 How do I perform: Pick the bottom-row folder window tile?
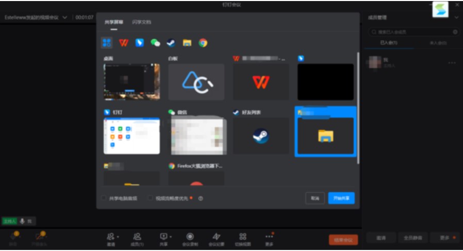pyautogui.click(x=131, y=178)
